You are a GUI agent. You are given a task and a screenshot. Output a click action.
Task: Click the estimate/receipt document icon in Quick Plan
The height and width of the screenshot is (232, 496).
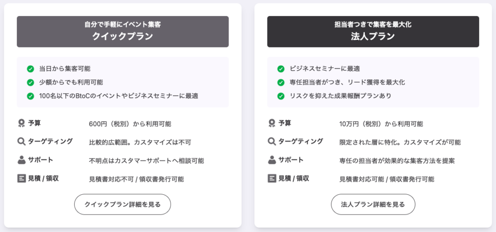coord(21,178)
